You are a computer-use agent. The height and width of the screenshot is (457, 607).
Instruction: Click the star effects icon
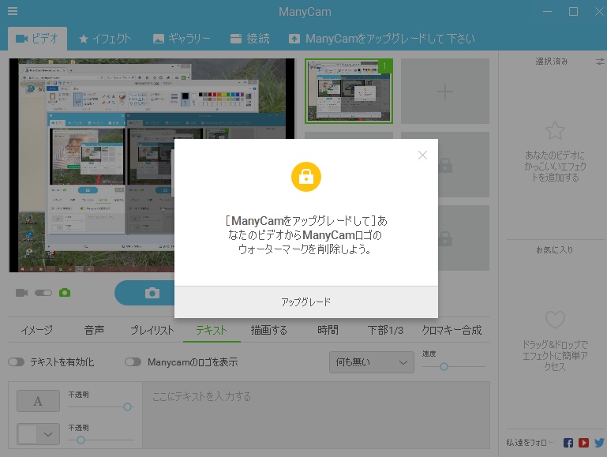tap(555, 130)
